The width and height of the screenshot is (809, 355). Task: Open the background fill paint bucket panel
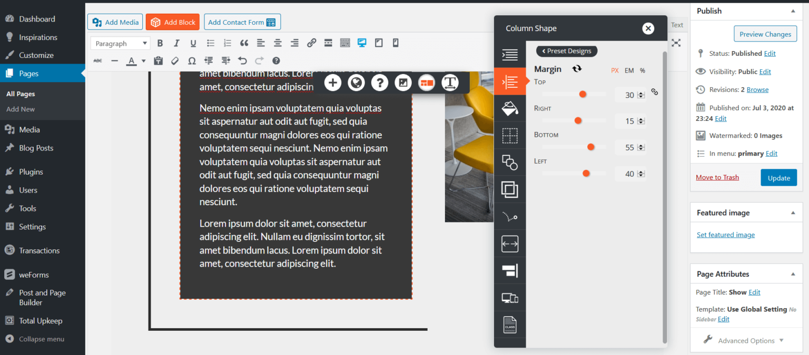click(x=510, y=108)
